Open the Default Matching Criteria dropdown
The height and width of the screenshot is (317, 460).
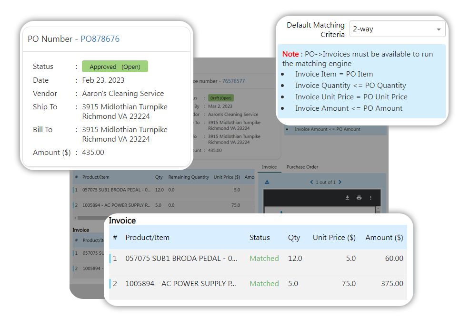pos(397,29)
